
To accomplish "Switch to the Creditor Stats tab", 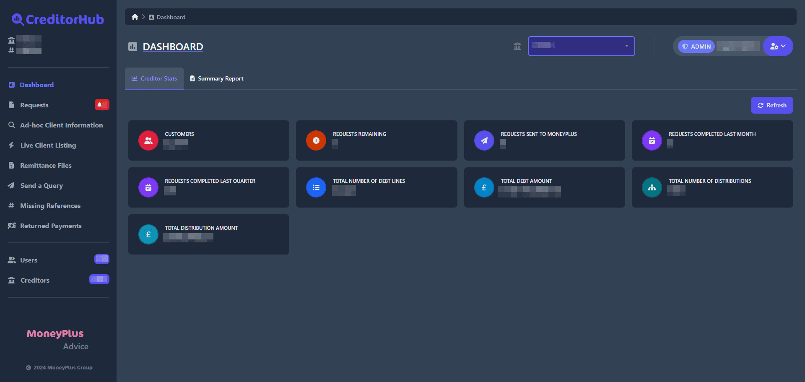I will (x=154, y=78).
